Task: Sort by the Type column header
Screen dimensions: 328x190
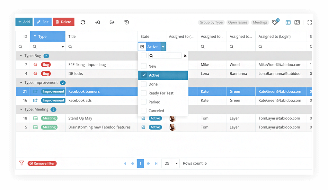Action: tap(48, 37)
